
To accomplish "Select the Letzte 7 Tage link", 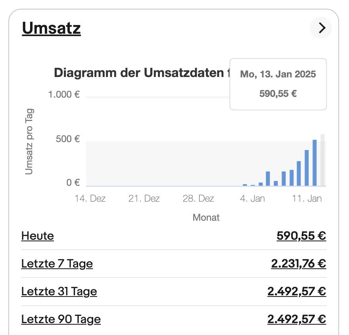I will coord(57,264).
